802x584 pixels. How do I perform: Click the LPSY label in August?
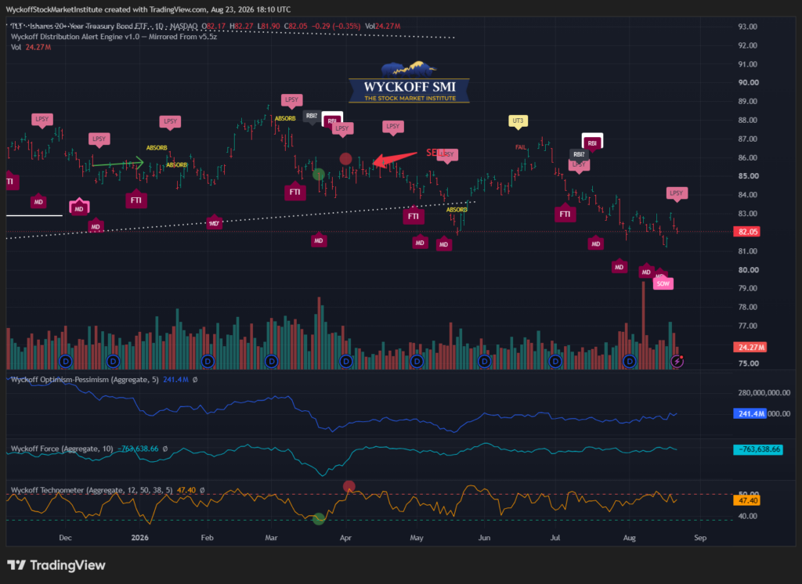point(676,193)
